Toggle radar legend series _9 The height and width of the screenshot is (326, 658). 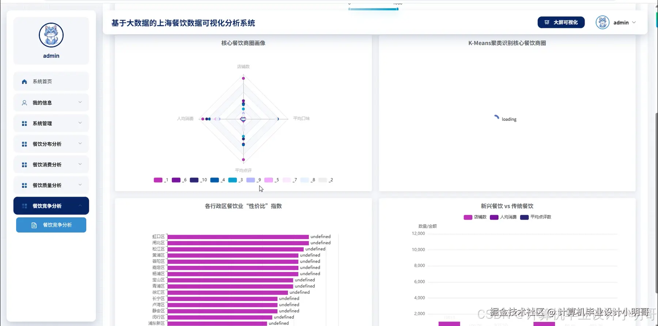click(x=253, y=180)
